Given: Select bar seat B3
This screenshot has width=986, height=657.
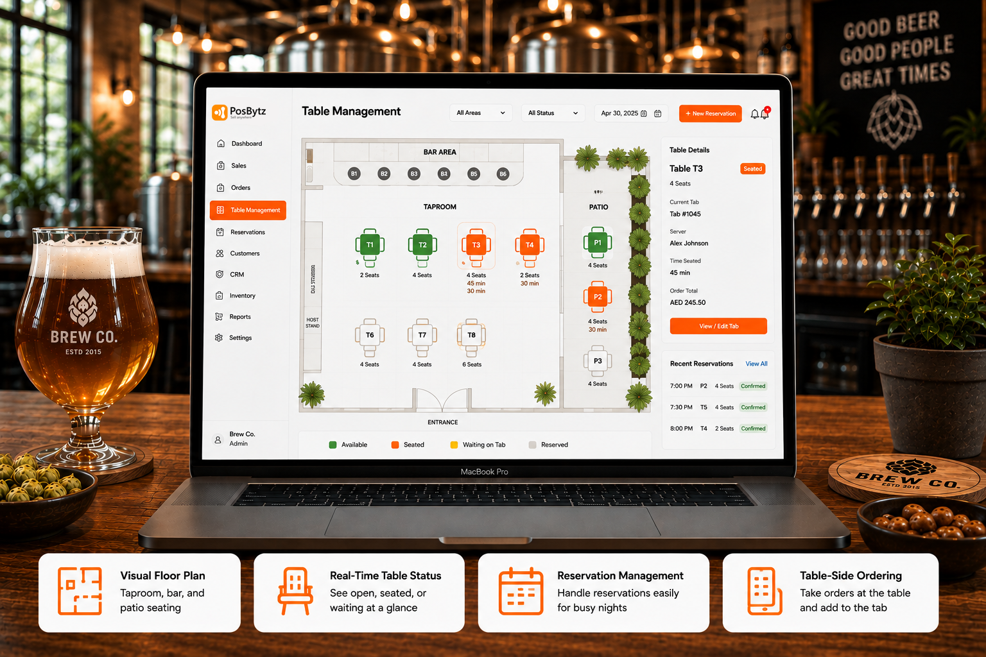Looking at the screenshot, I should coord(414,174).
